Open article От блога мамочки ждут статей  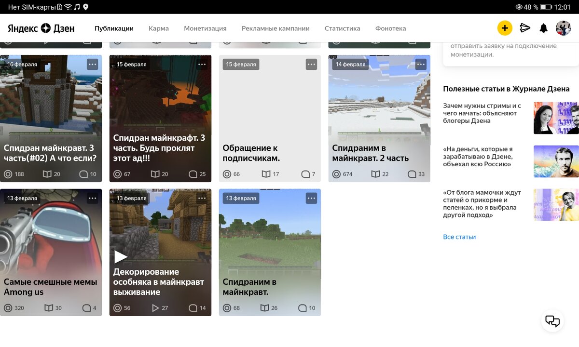click(x=482, y=204)
